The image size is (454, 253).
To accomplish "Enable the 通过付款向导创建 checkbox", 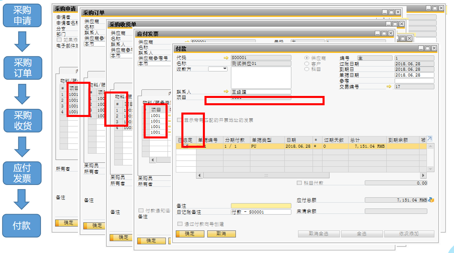I will click(x=180, y=224).
